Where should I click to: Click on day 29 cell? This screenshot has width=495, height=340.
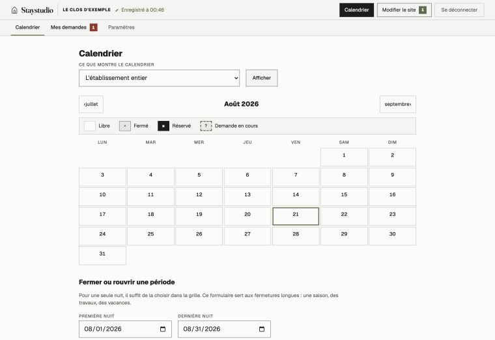pos(344,236)
